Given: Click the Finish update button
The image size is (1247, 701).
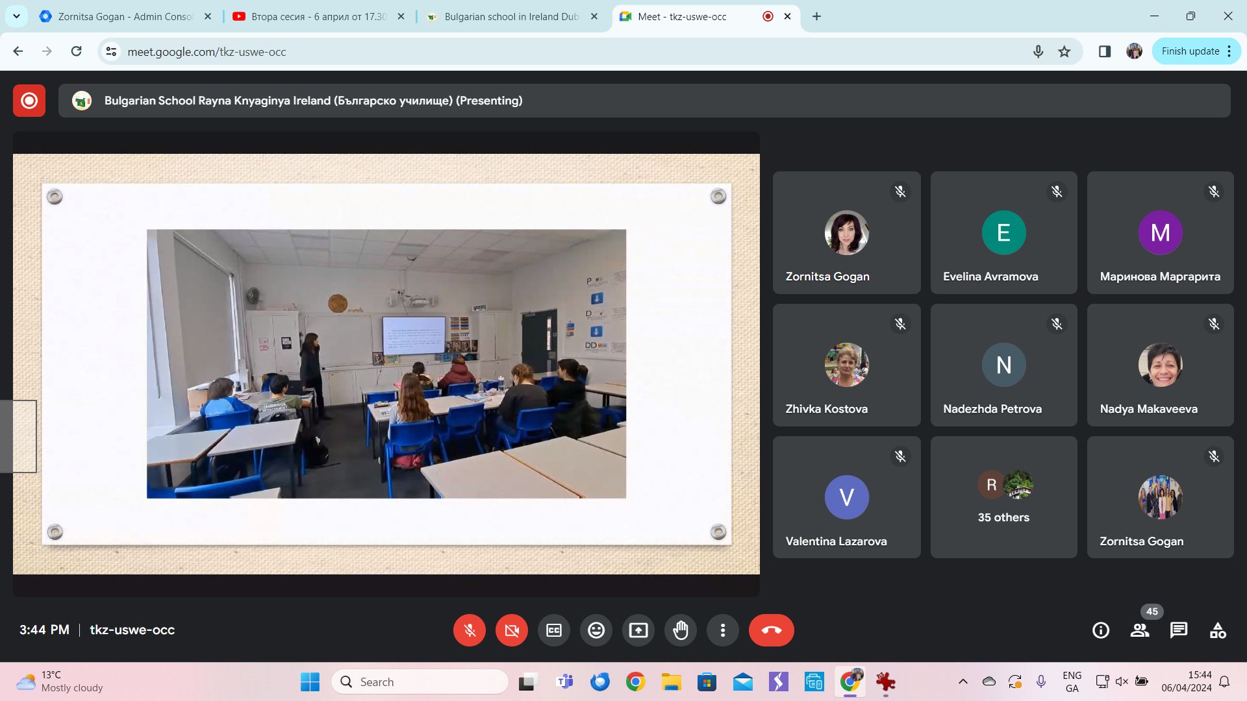Looking at the screenshot, I should point(1190,51).
